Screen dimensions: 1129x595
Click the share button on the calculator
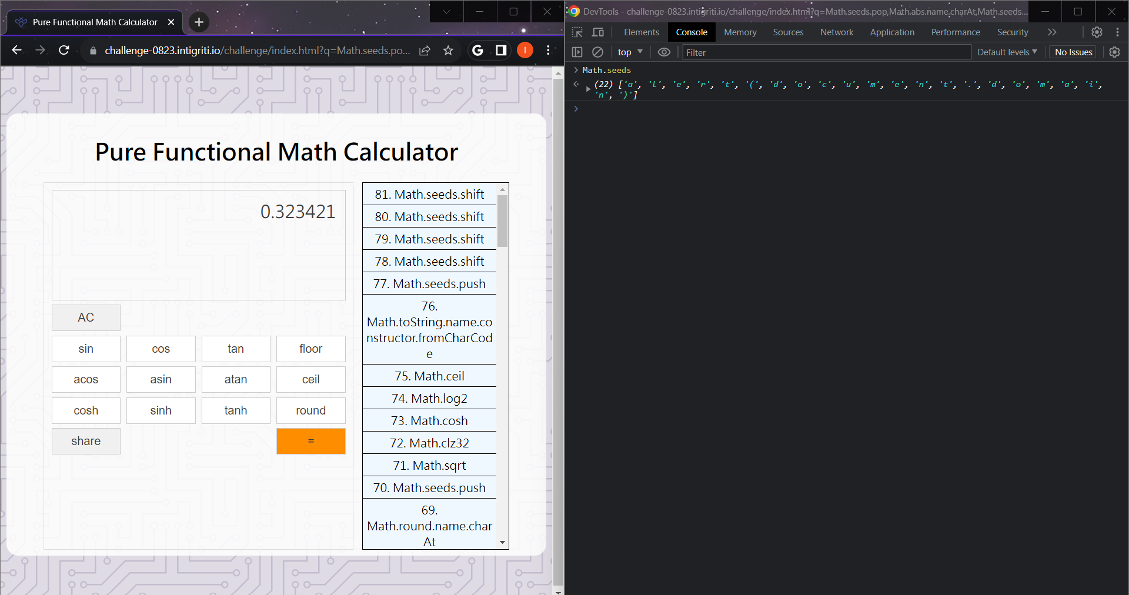tap(86, 441)
